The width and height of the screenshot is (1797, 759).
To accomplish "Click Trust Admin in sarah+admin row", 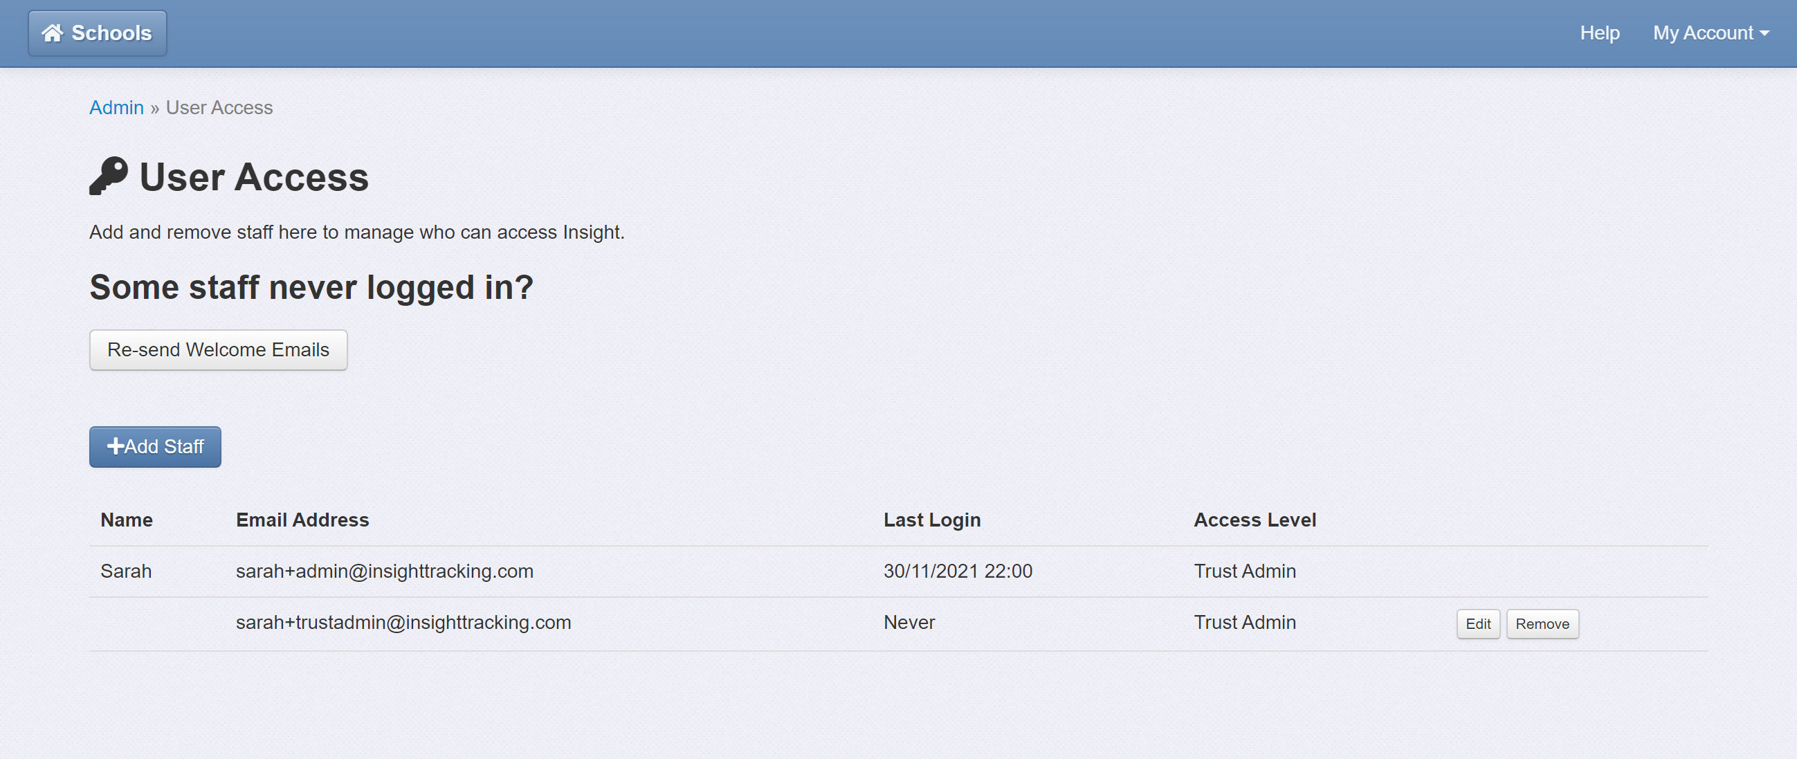I will coord(1245,571).
